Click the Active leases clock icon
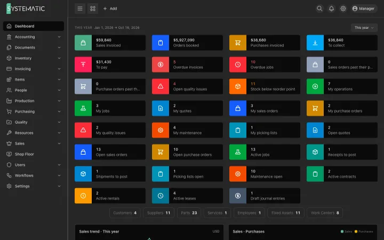The height and width of the screenshot is (240, 384). click(161, 196)
